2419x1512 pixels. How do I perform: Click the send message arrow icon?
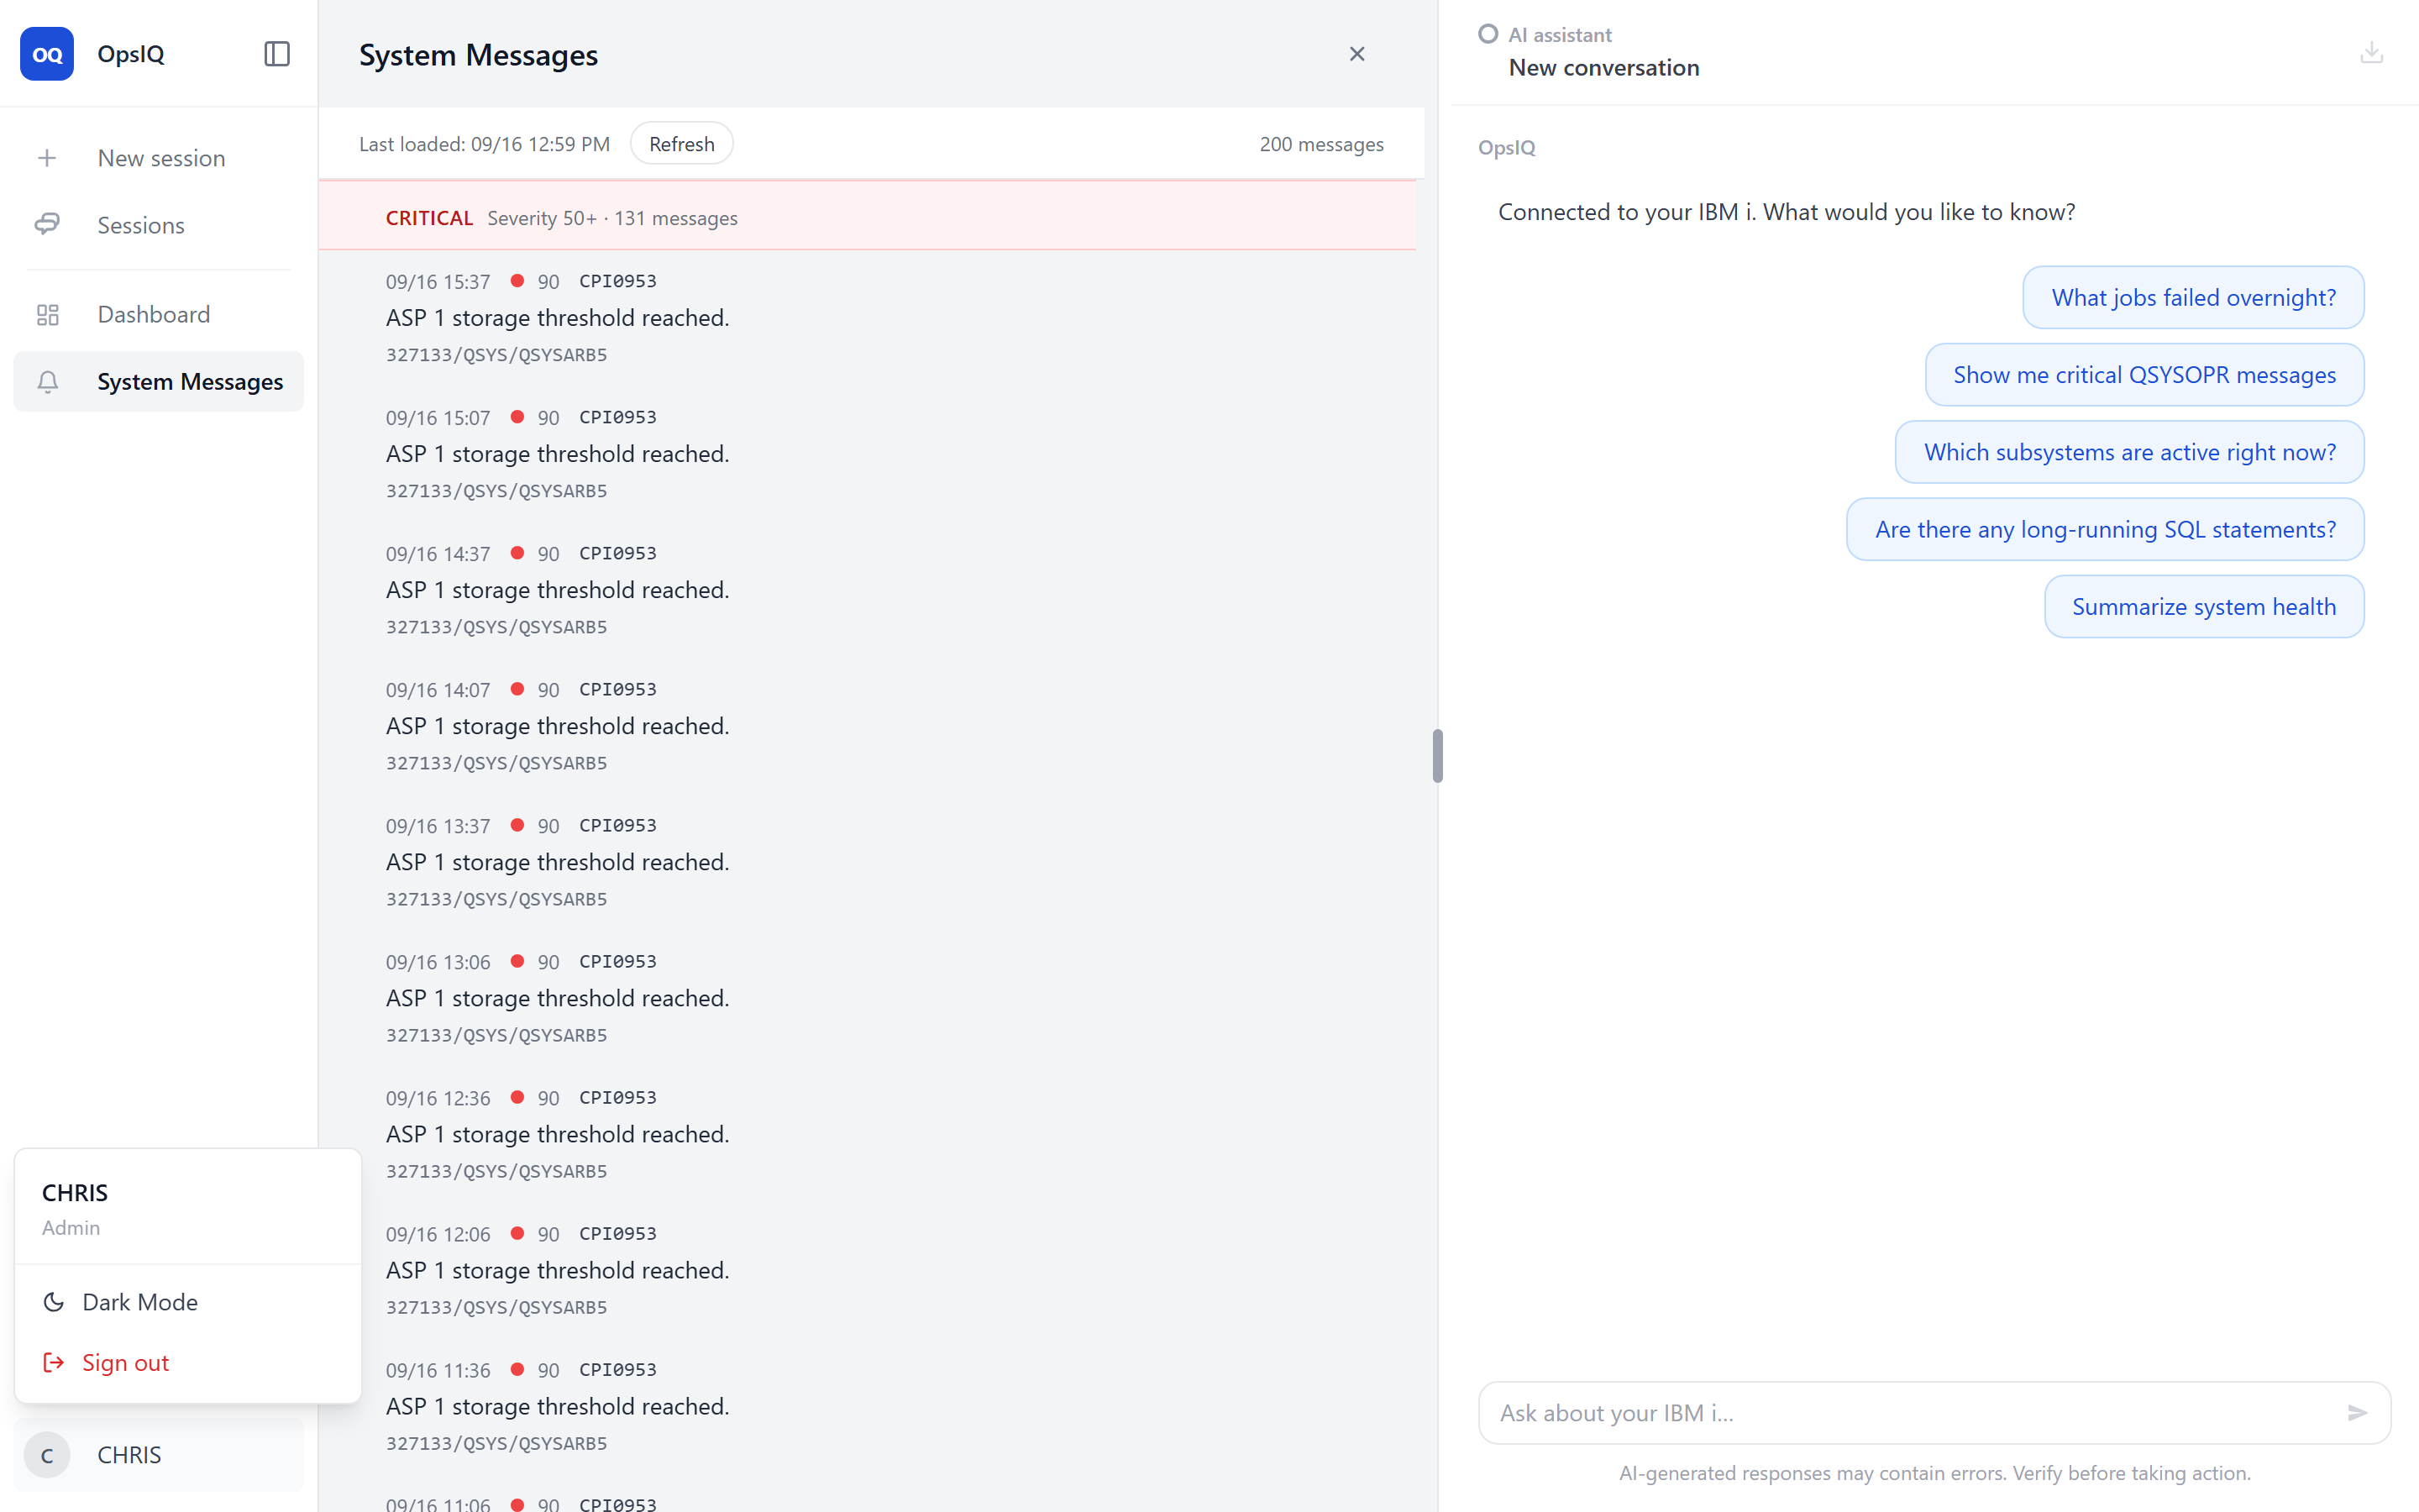point(2356,1412)
